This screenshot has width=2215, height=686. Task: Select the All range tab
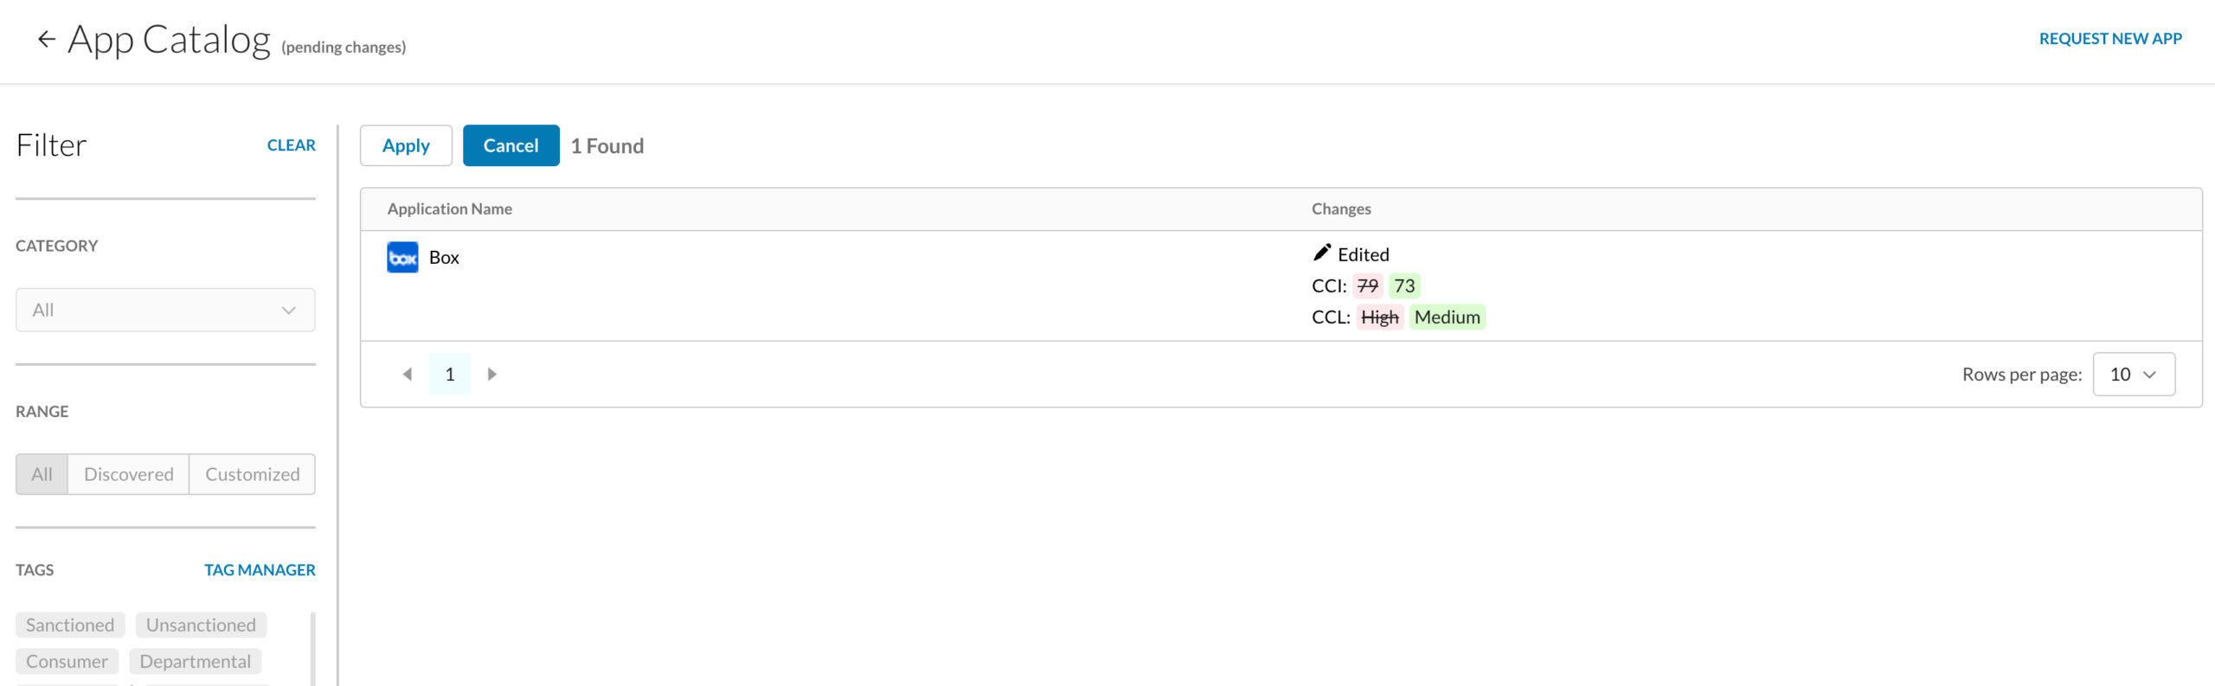click(x=42, y=474)
